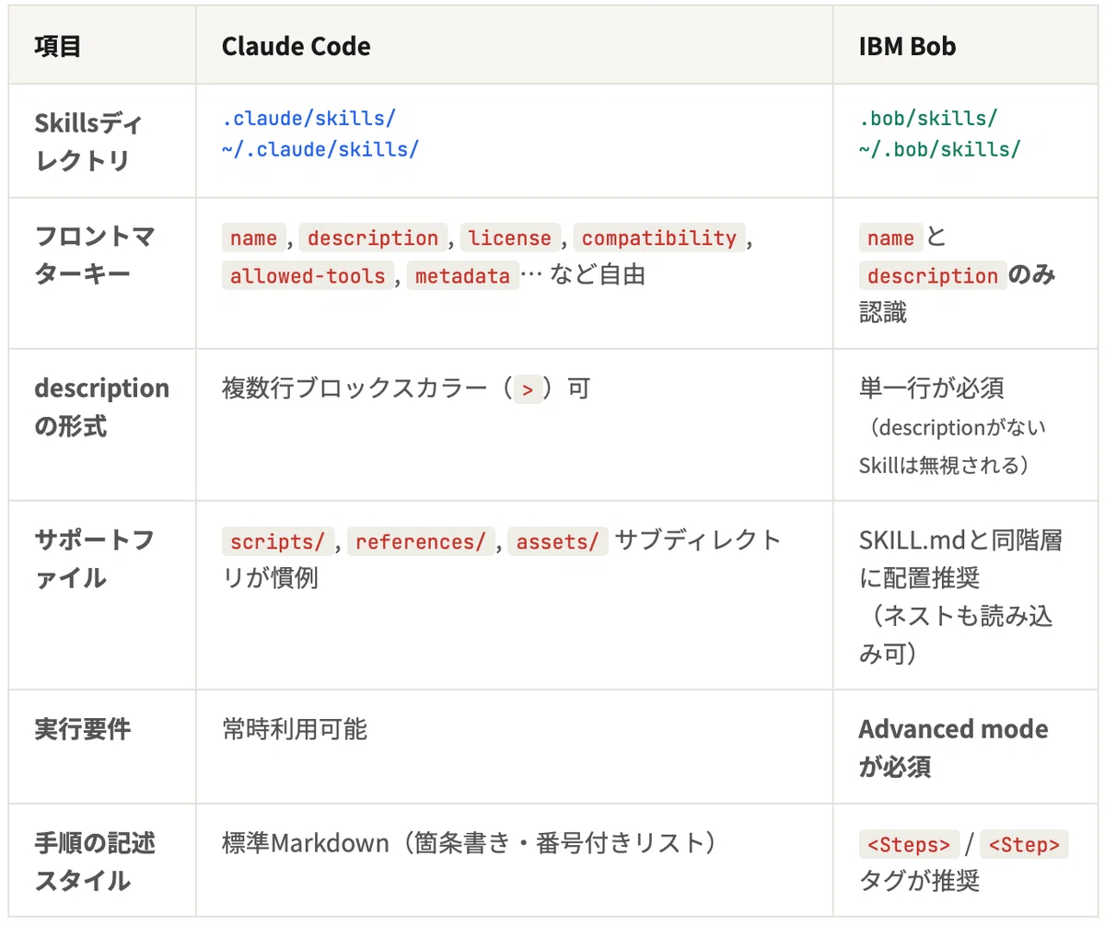Click the IBM Bob column header

coord(908,46)
